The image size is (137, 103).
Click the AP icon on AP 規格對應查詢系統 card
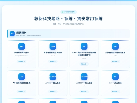point(22,77)
